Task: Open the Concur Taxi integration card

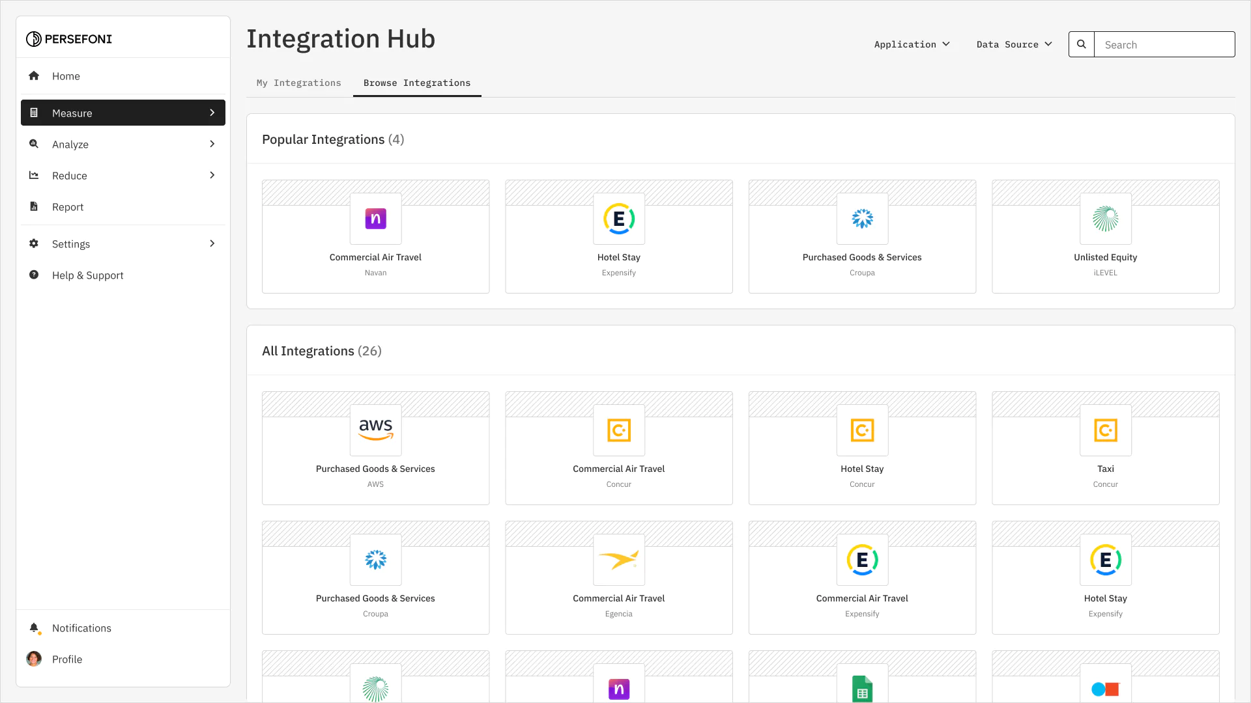Action: tap(1105, 447)
